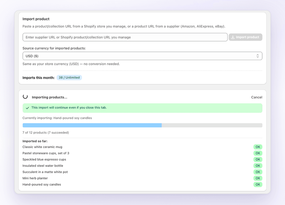This screenshot has height=205, width=285.
Task: Click OK badge for Succulent in matte white pot
Action: coord(258,172)
